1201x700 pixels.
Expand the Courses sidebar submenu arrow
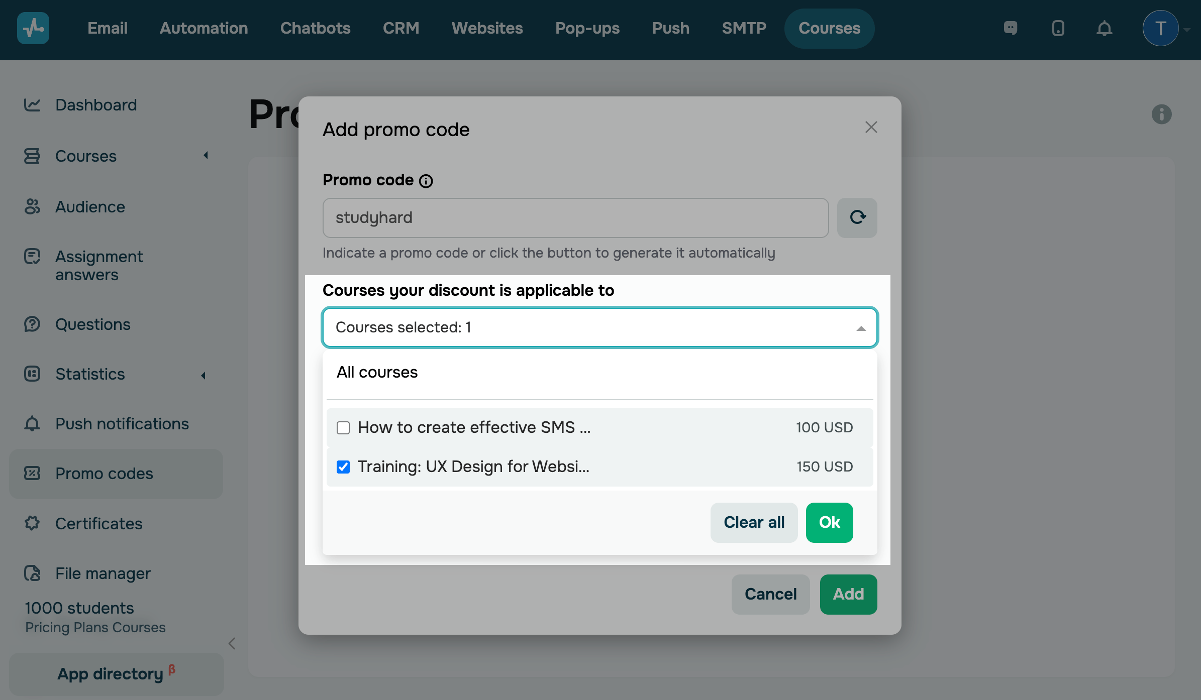(x=206, y=156)
